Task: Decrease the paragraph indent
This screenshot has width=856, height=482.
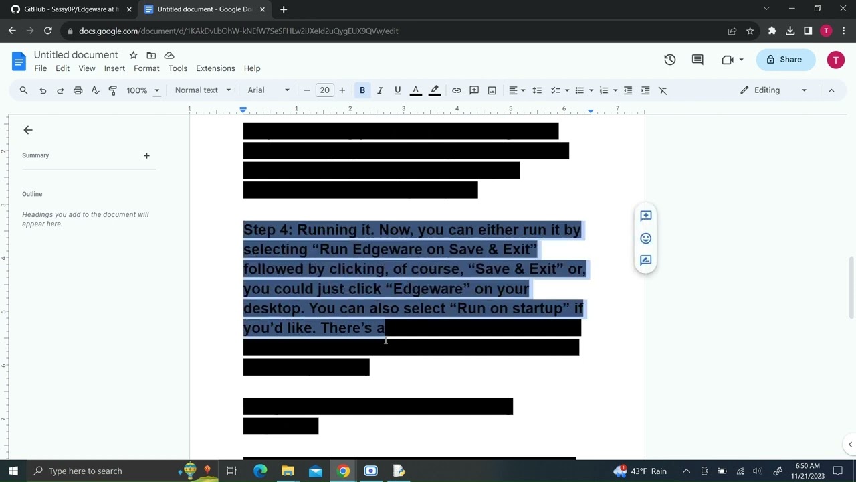Action: [x=628, y=90]
